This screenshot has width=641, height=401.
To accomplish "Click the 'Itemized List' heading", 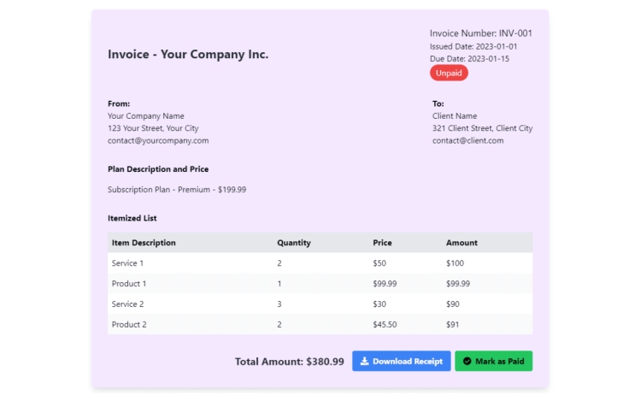I will (x=132, y=218).
